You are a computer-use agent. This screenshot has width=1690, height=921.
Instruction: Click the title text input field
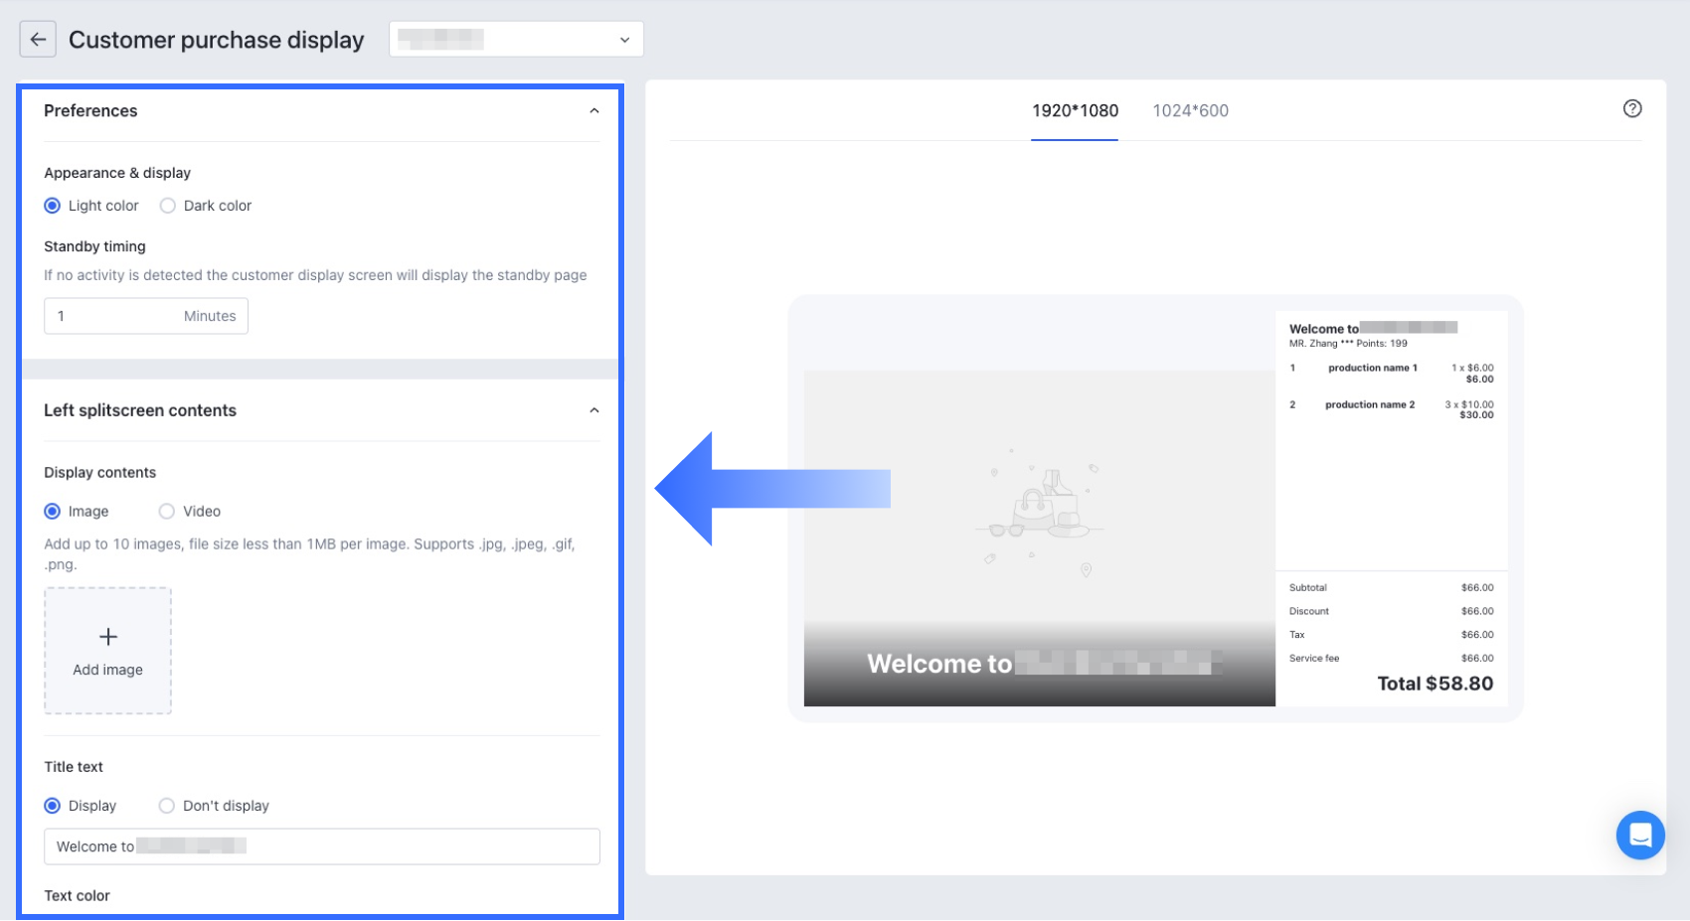[322, 846]
